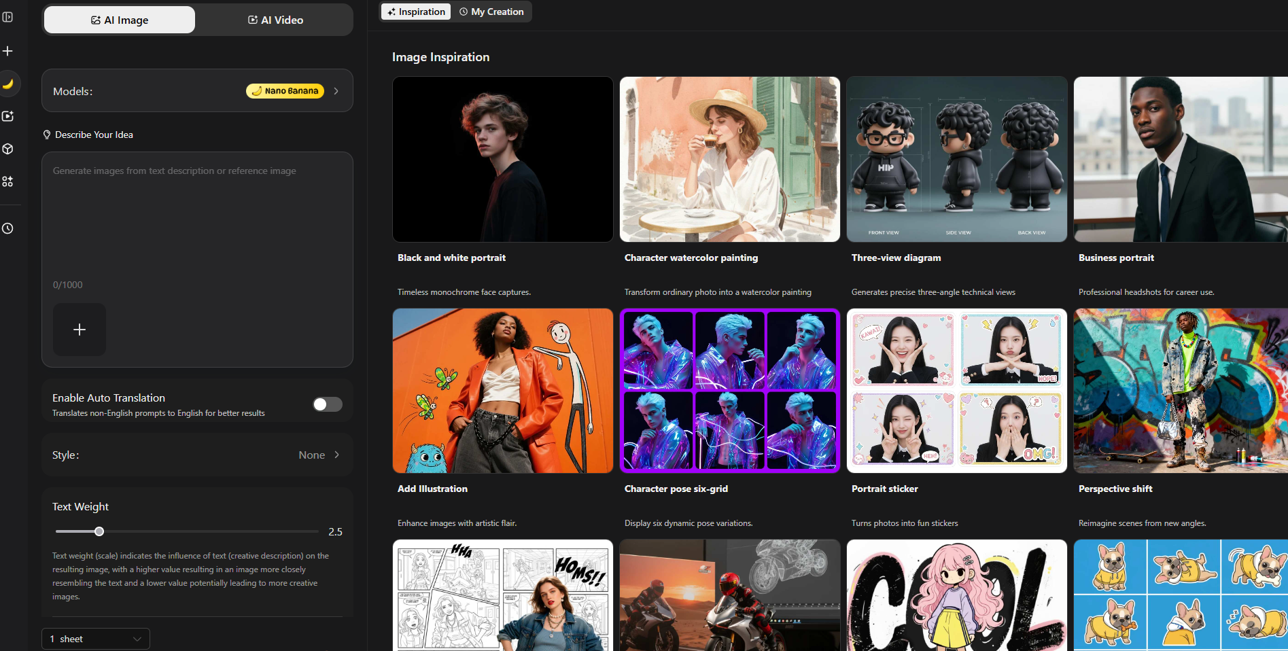This screenshot has height=651, width=1288.
Task: Open the apps grid sidebar icon
Action: coord(8,181)
